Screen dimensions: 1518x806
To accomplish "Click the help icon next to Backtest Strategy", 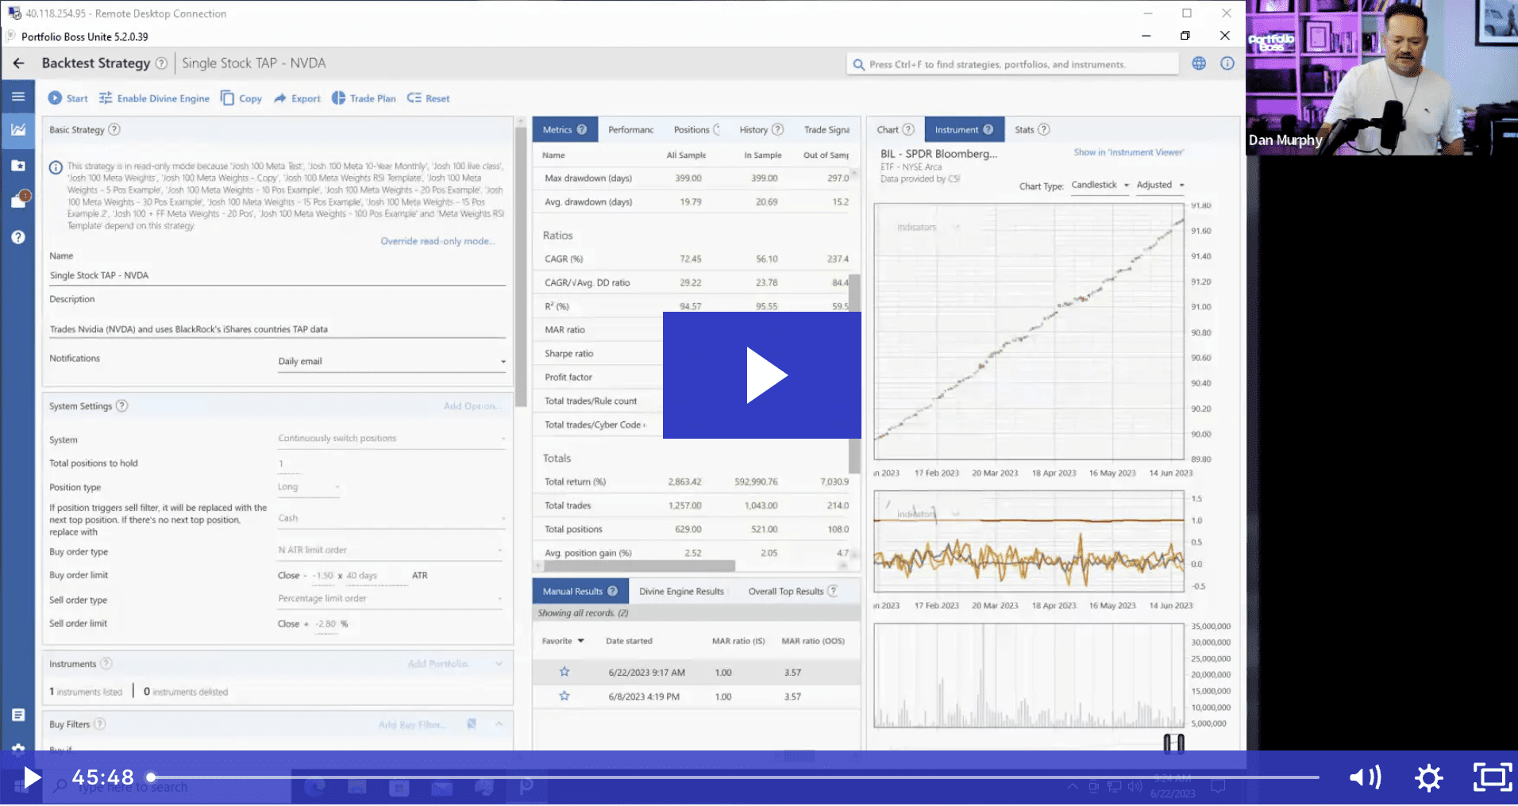I will click(x=161, y=63).
